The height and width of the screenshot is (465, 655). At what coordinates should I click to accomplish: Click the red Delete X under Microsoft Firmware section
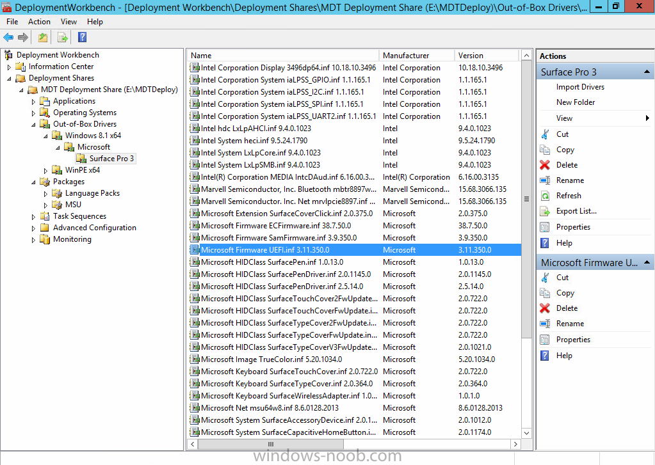click(x=545, y=308)
